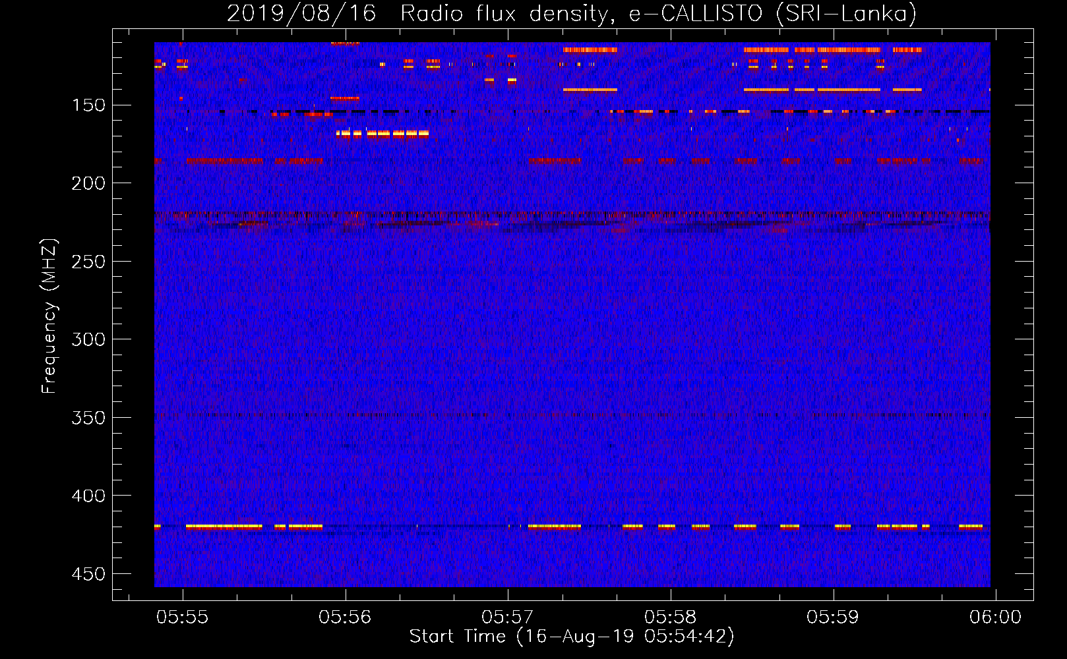Viewport: 1067px width, 659px height.
Task: Click the 05:58 time tick label
Action: coord(671,617)
